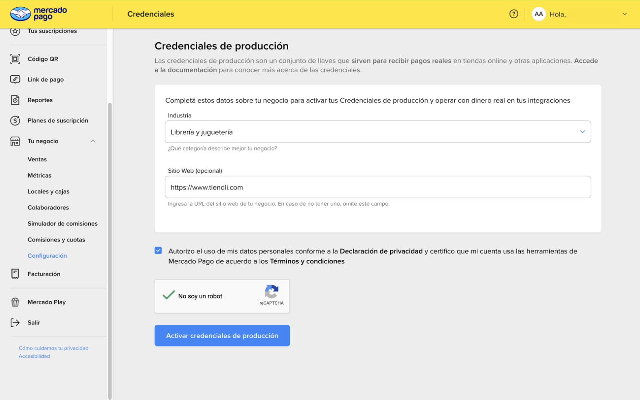This screenshot has width=640, height=400.
Task: Click the reCAPTCHA logo
Action: point(272,291)
